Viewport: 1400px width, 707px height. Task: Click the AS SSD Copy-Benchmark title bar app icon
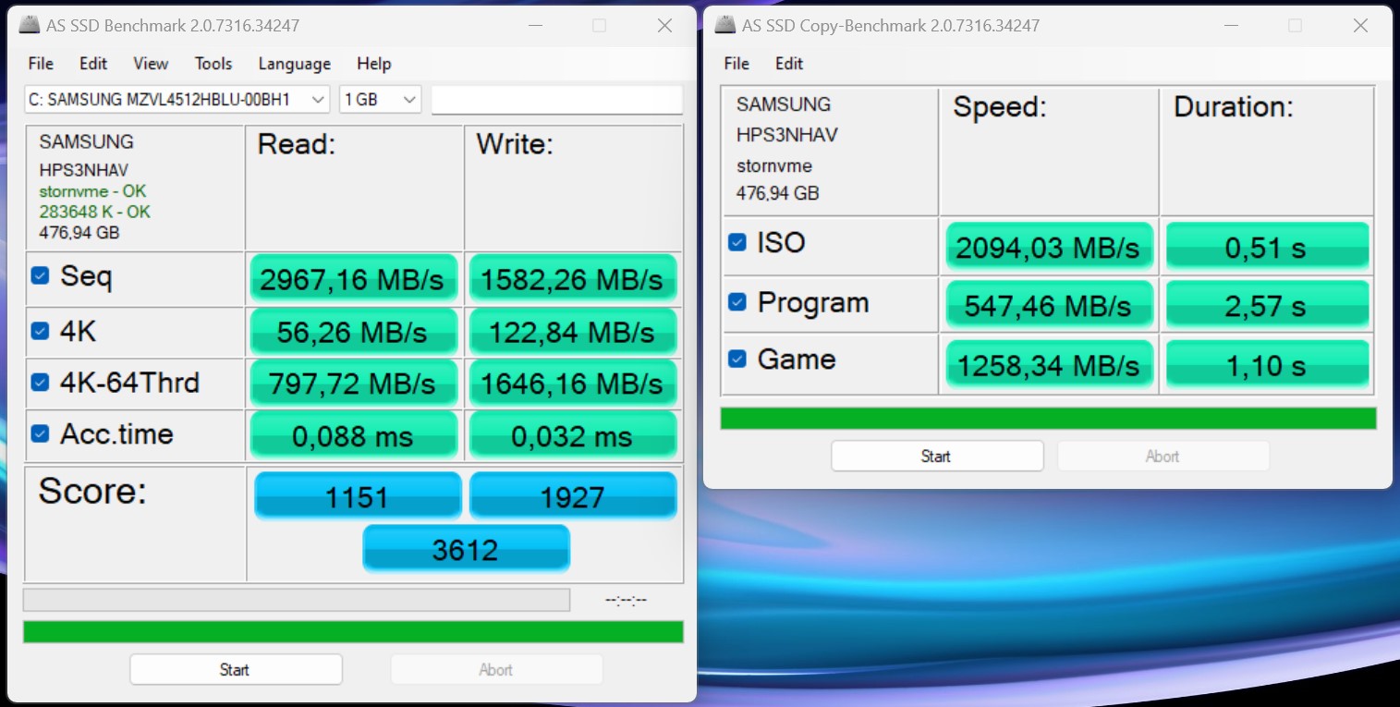coord(725,26)
